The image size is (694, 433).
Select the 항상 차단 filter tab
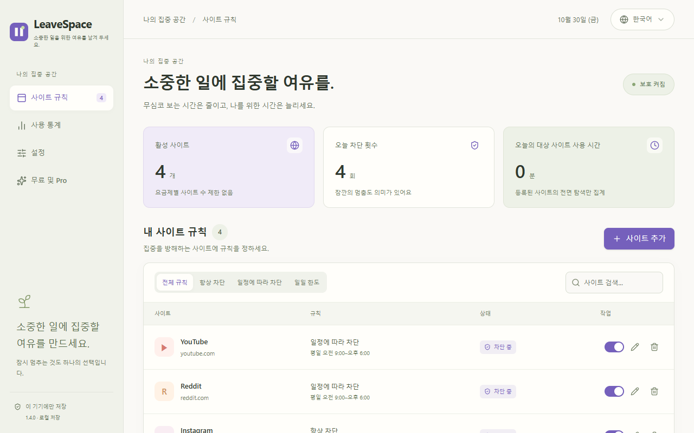(x=212, y=283)
